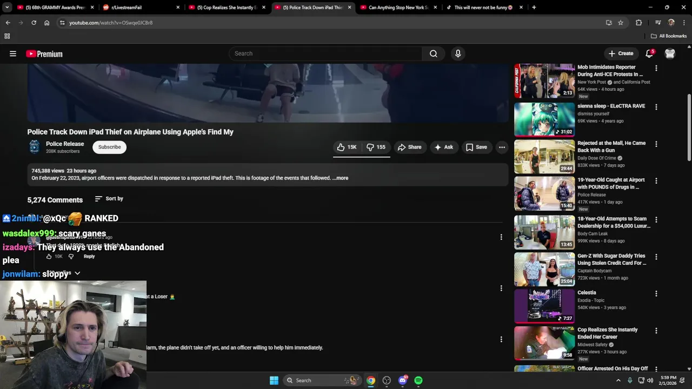The height and width of the screenshot is (389, 692).
Task: Open Chrome from the taskbar
Action: pyautogui.click(x=371, y=380)
